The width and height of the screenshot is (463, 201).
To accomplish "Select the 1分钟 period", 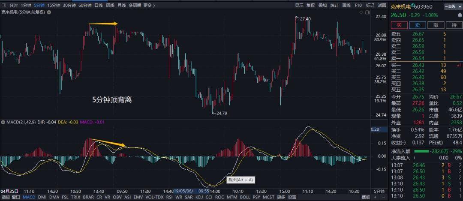I will coord(26,5).
